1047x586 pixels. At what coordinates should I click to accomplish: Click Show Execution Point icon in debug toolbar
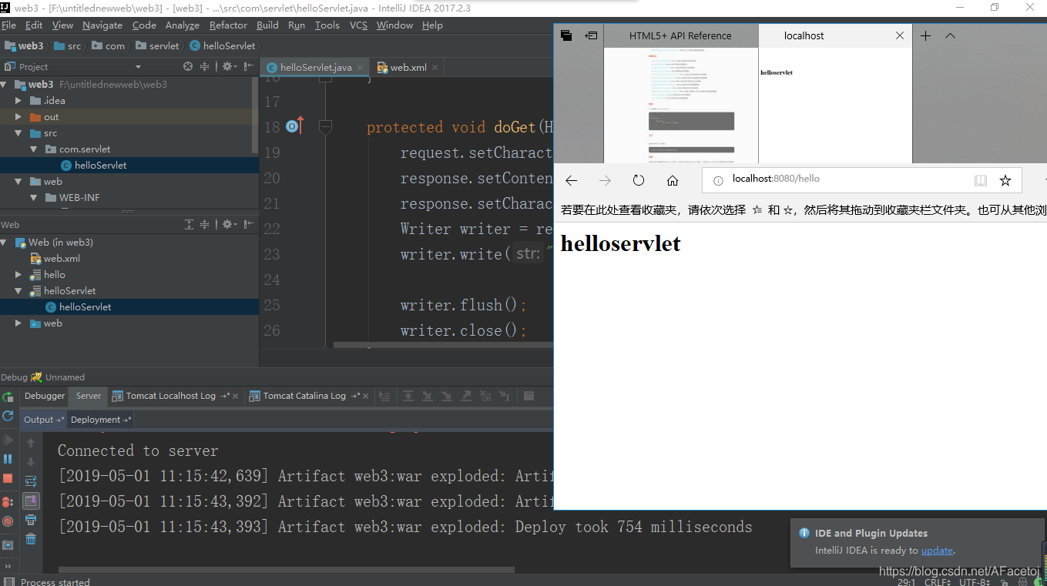pos(384,396)
